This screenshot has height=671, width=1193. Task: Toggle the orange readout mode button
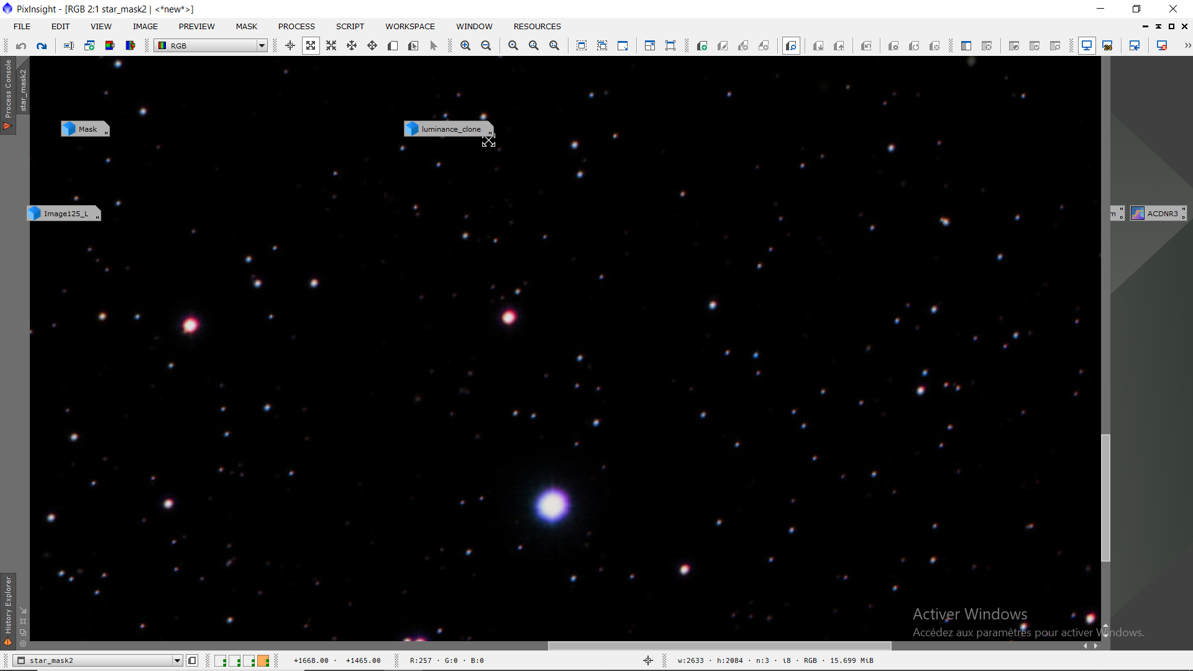coord(263,660)
